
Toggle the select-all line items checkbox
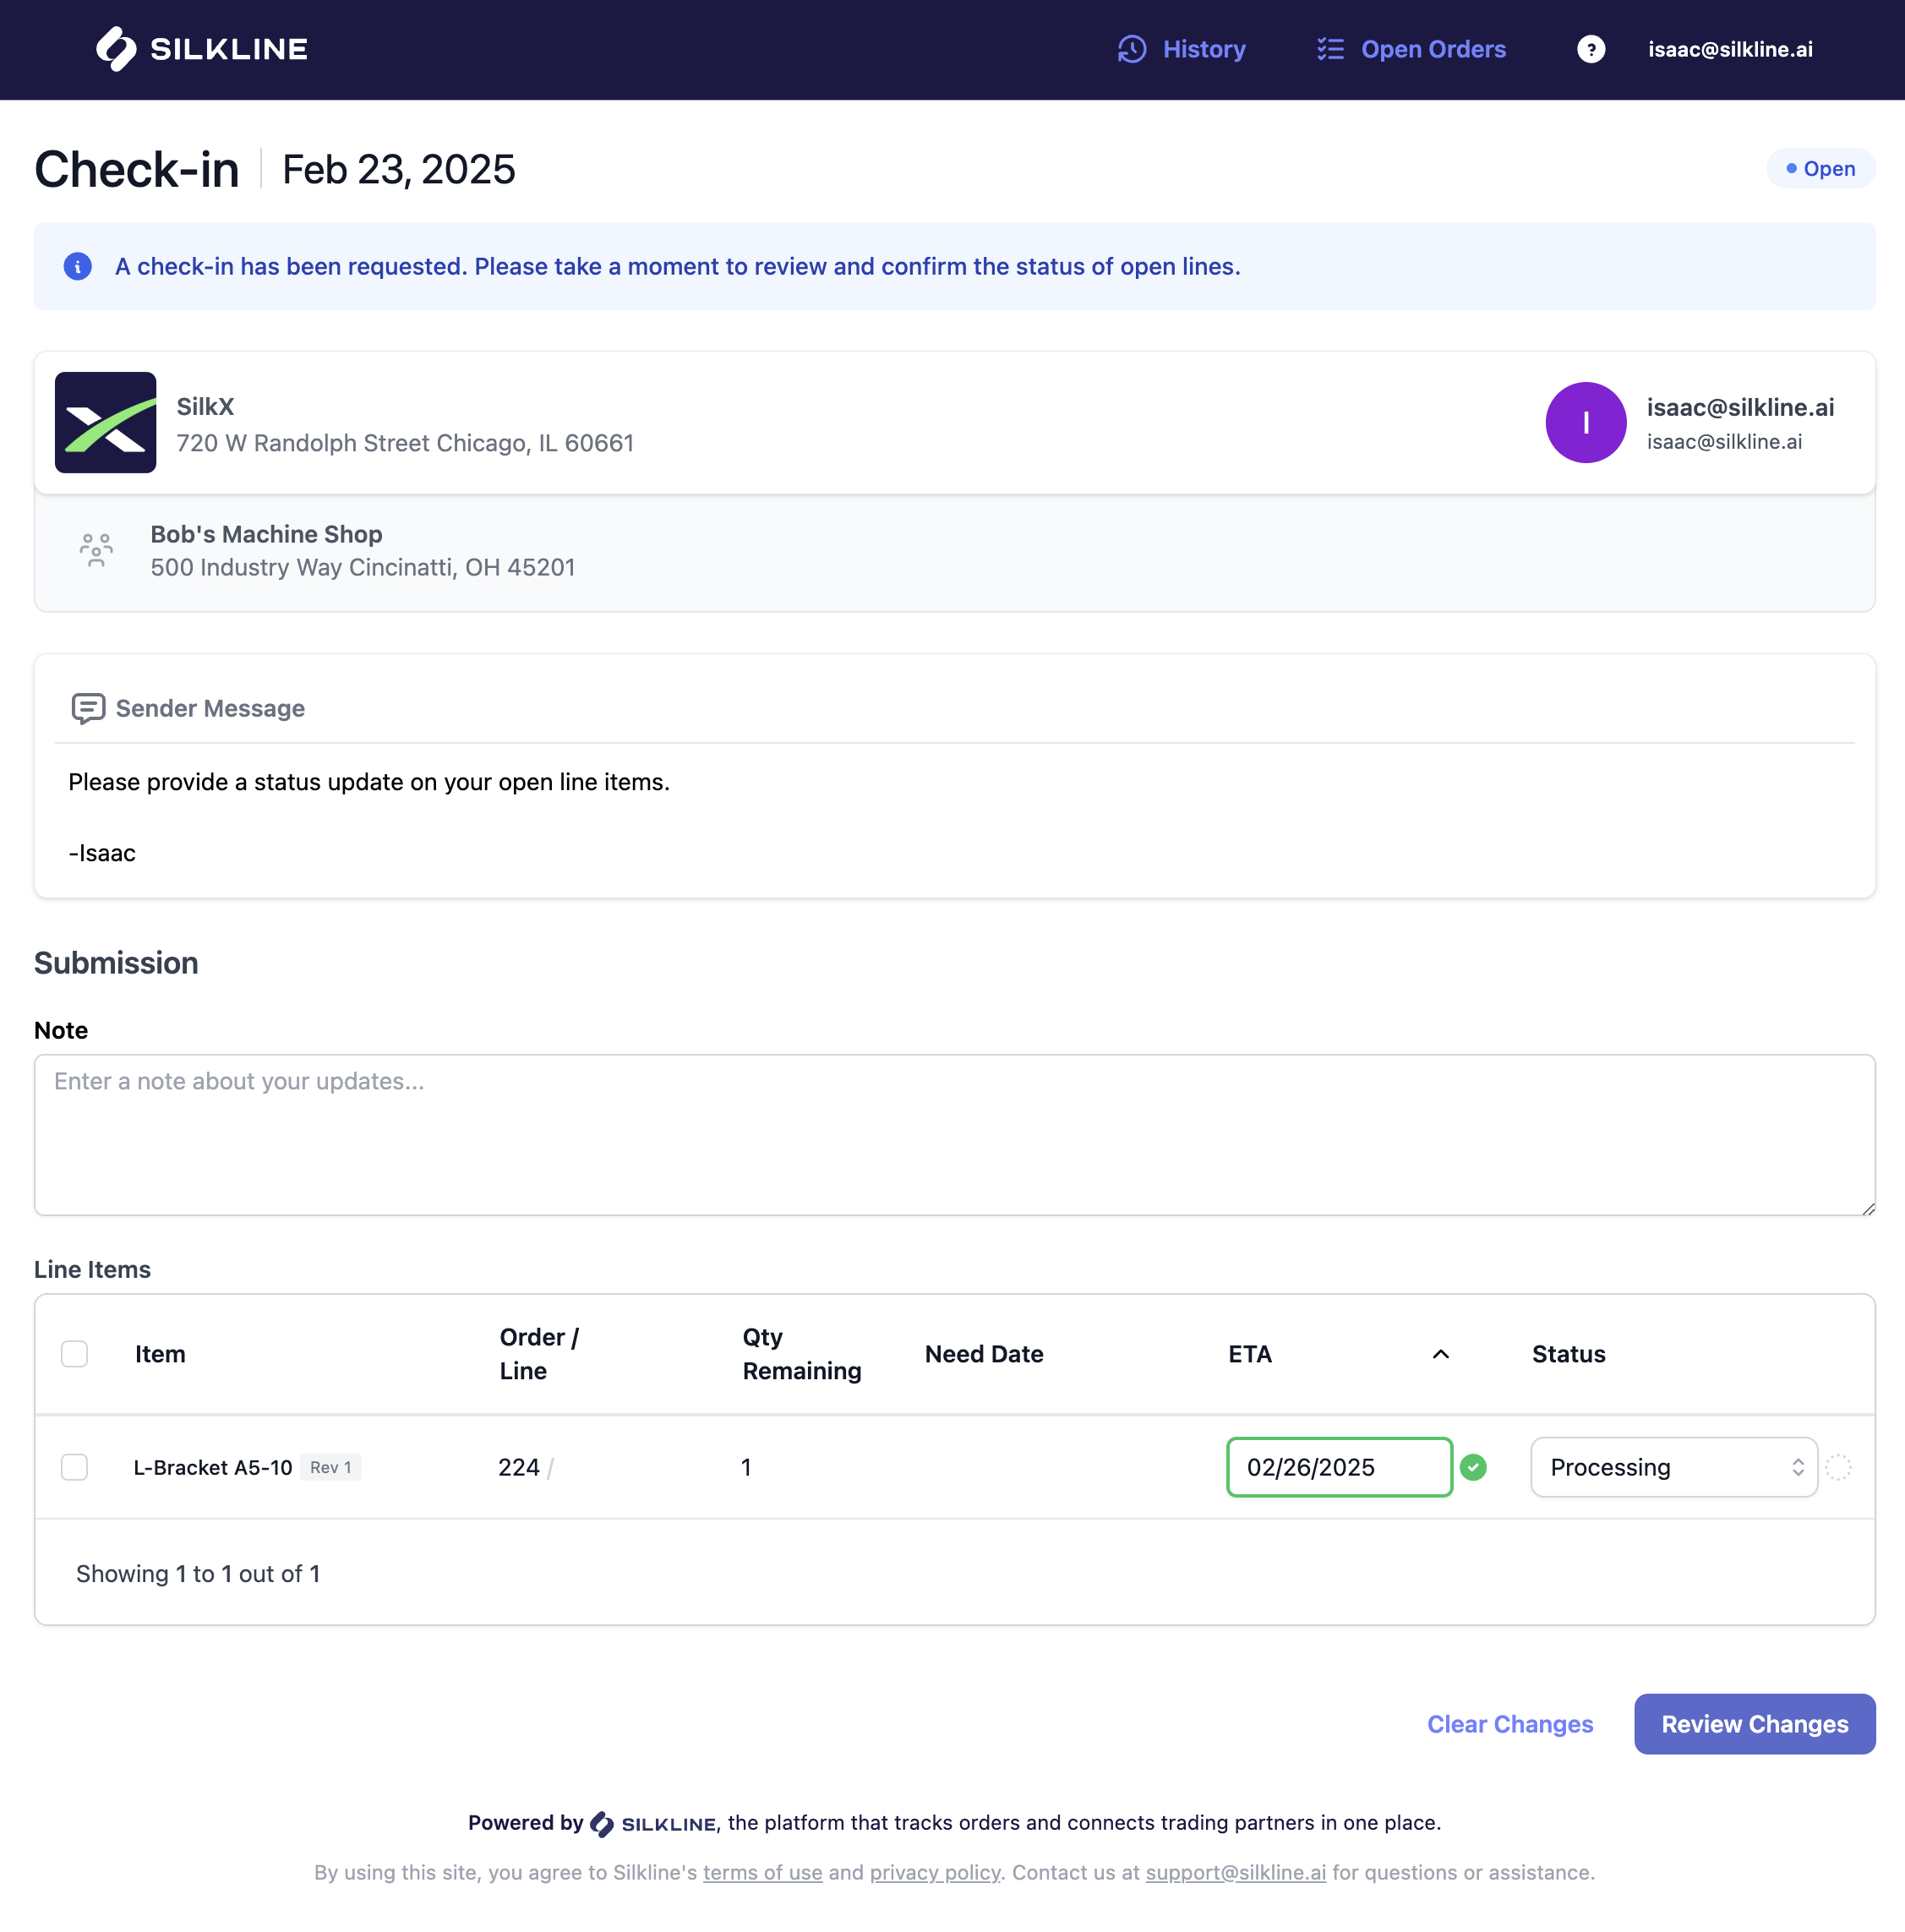click(x=74, y=1354)
